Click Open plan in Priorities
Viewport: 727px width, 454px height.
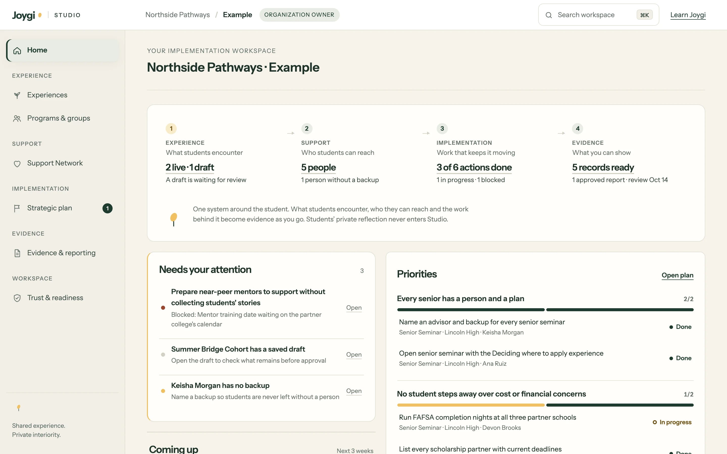click(x=678, y=275)
